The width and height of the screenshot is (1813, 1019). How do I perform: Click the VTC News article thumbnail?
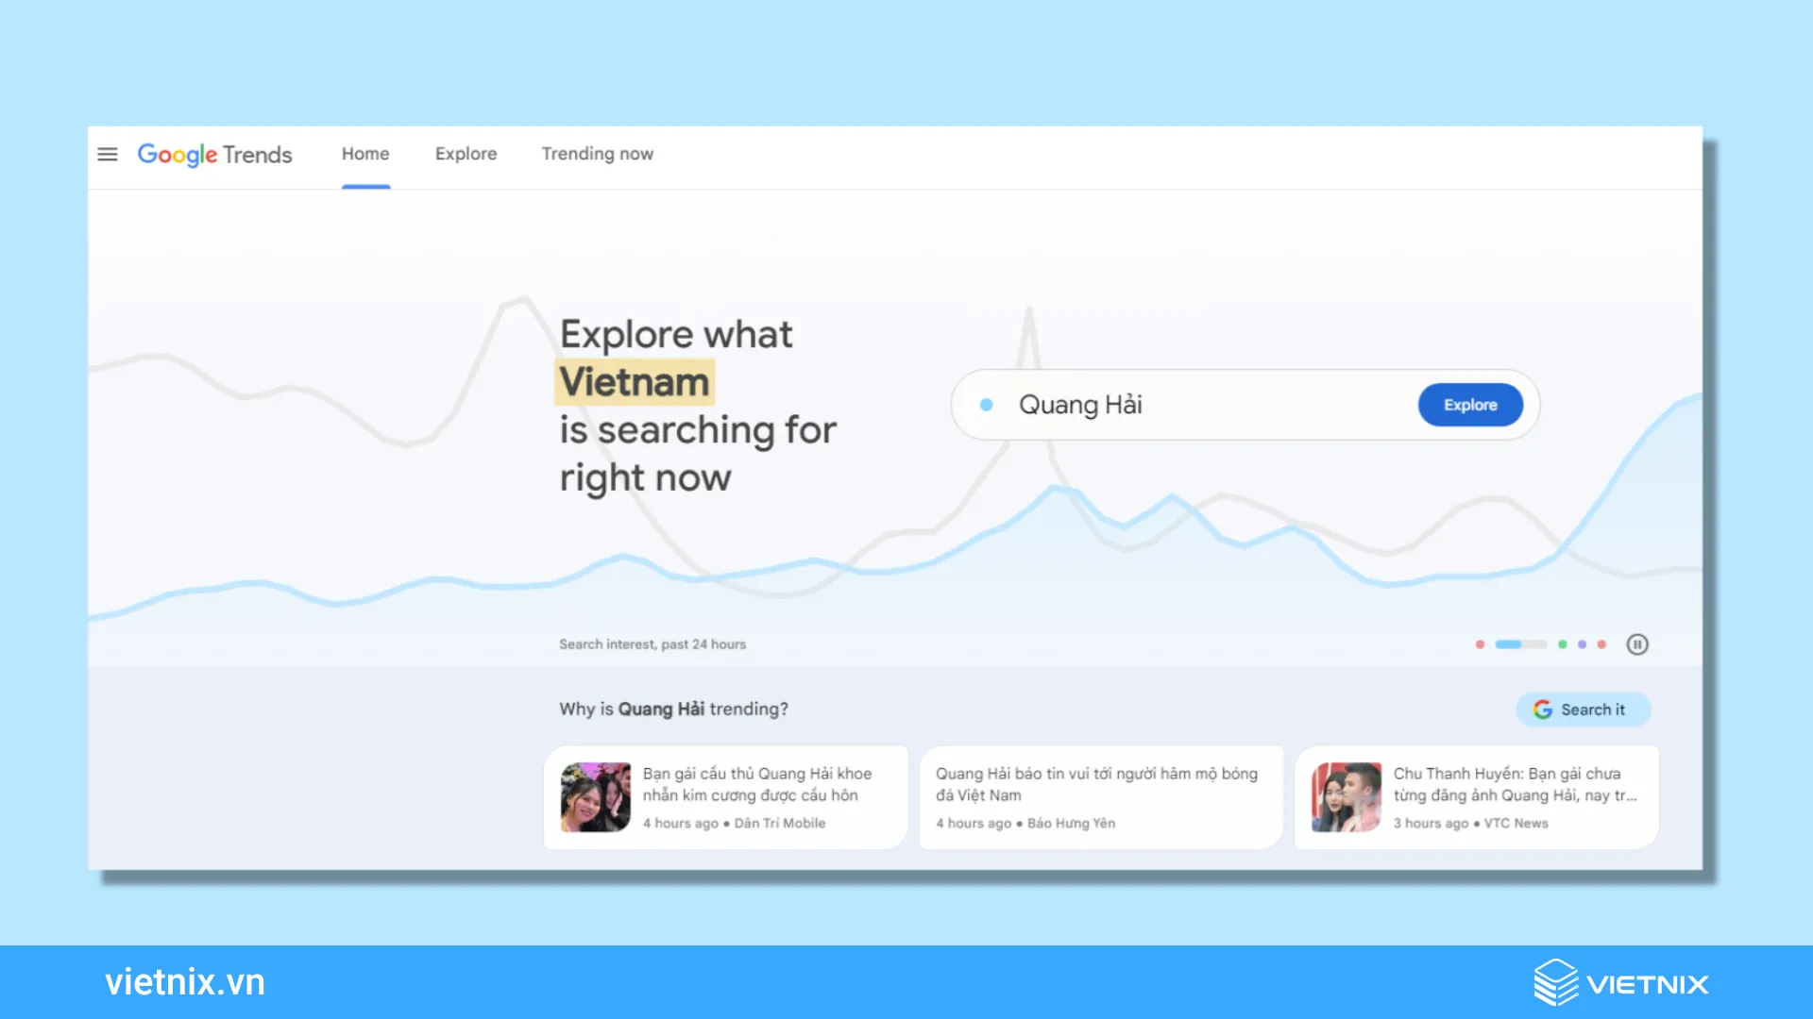point(1346,795)
